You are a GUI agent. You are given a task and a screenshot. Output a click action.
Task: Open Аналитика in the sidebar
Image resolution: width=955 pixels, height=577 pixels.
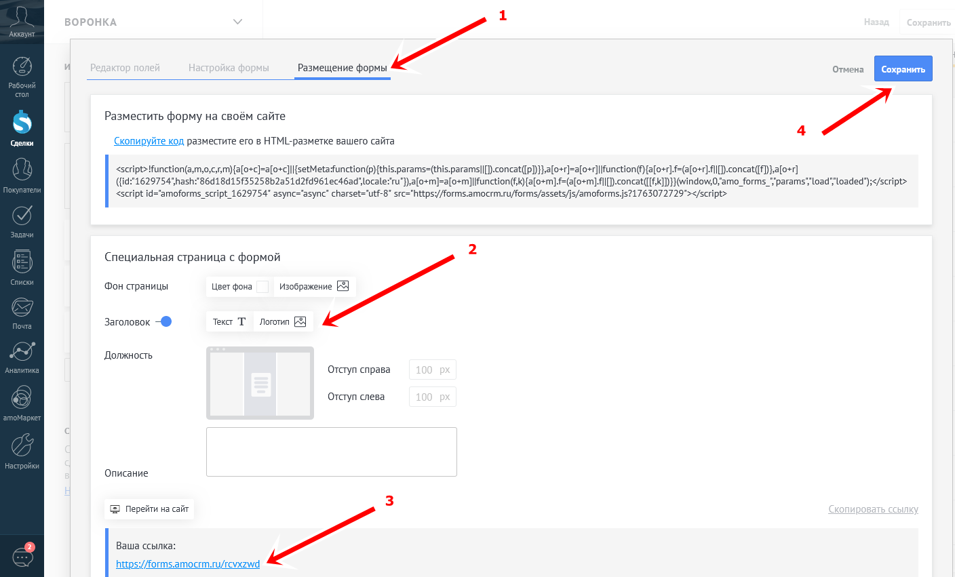coord(22,357)
